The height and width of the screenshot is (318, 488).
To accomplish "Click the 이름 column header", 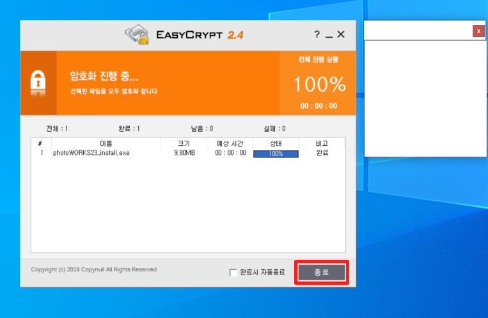I will pyautogui.click(x=106, y=143).
